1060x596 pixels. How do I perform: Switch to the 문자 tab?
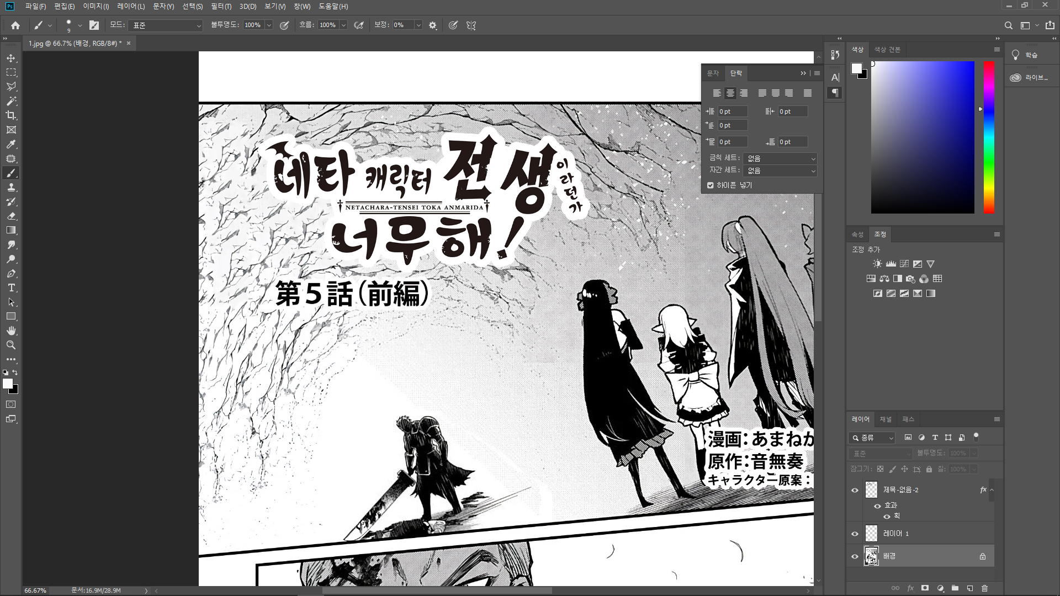(713, 73)
